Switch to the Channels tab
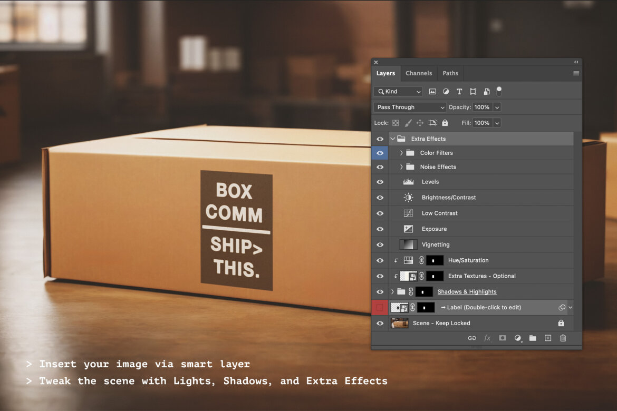The image size is (617, 411). click(419, 73)
